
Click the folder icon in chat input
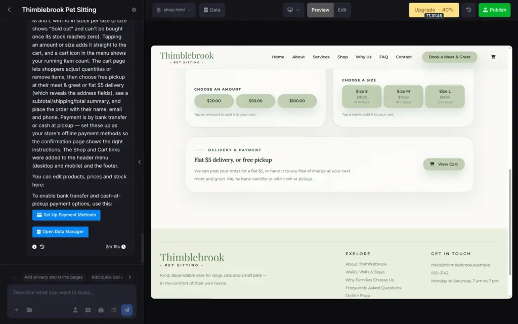coord(29,310)
